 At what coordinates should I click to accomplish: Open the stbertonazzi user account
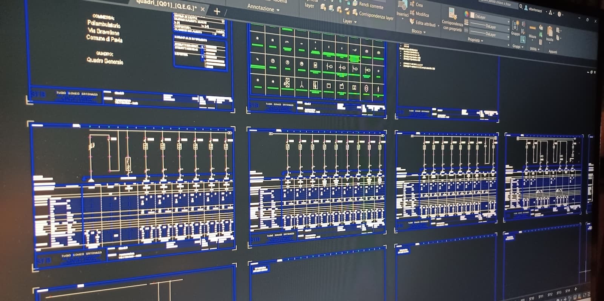533,9
